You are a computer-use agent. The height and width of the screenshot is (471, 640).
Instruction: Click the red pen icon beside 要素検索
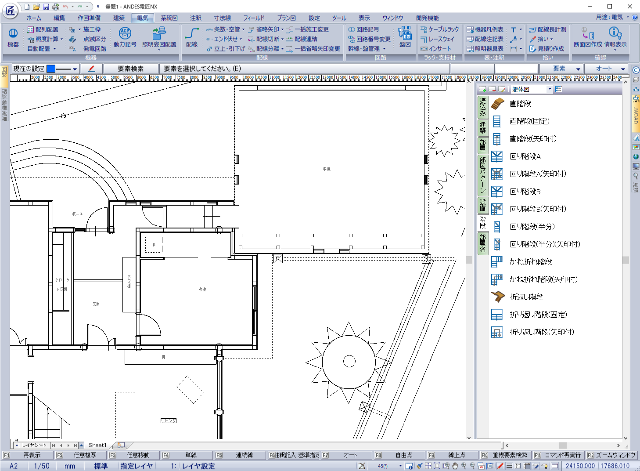pyautogui.click(x=92, y=69)
